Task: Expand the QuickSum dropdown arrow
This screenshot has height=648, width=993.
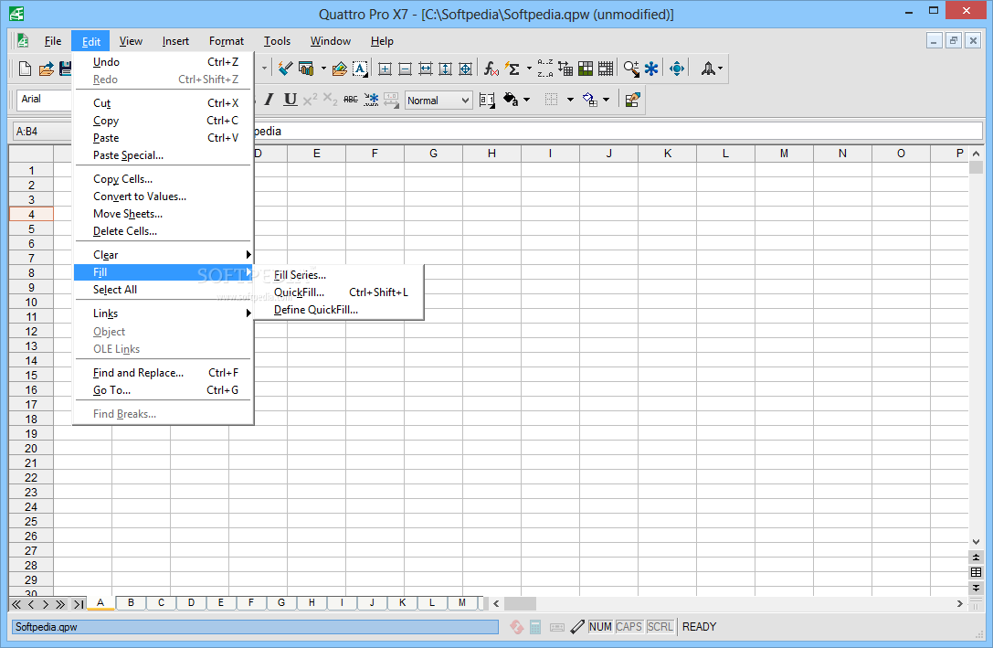Action: pyautogui.click(x=529, y=69)
